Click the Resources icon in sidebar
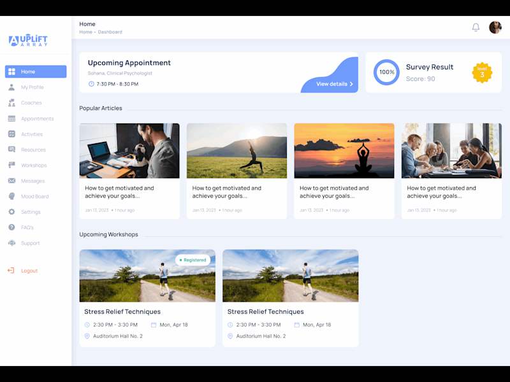The image size is (510, 382). coord(11,150)
